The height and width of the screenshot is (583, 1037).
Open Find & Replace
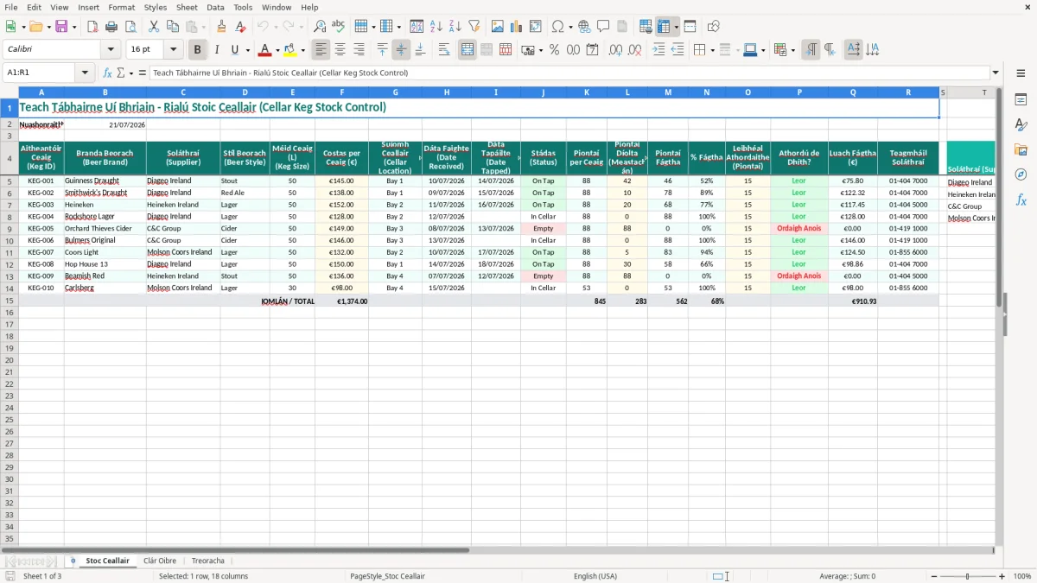click(320, 27)
